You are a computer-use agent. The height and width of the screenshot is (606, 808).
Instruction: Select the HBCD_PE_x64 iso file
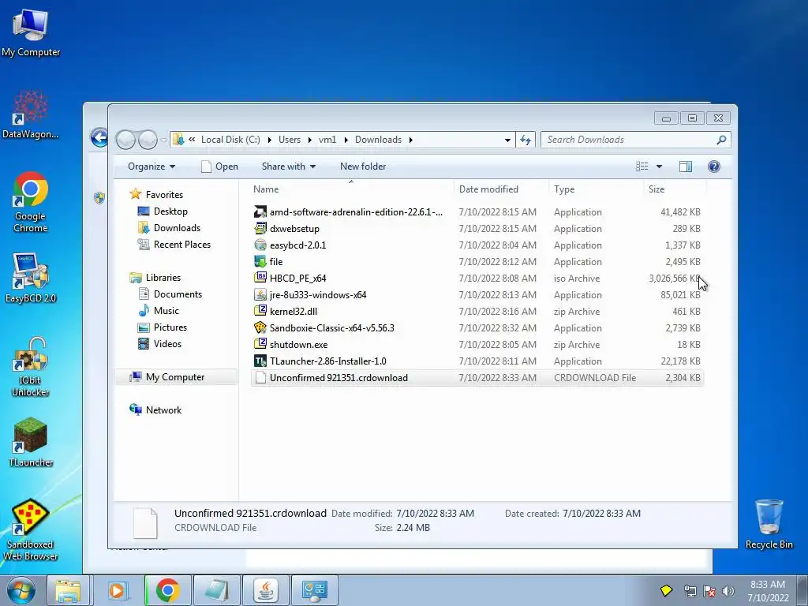pos(477,279)
